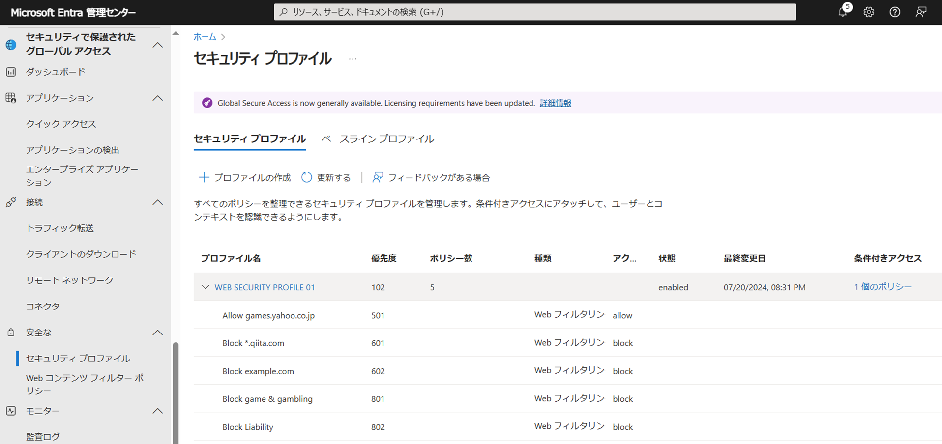Open the 1 個のポリシー conditional access link
Image resolution: width=942 pixels, height=444 pixels.
tap(883, 287)
